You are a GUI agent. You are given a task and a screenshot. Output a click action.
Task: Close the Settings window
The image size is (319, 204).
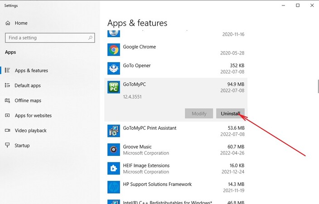point(312,5)
